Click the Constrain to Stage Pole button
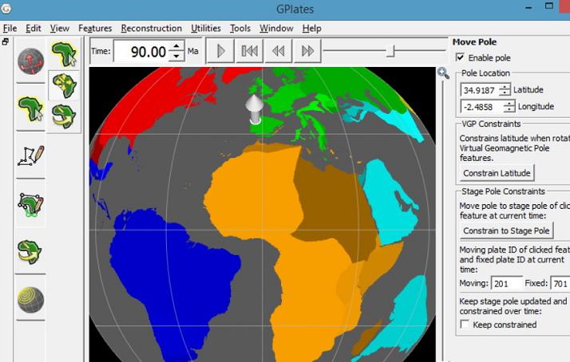 [x=506, y=230]
